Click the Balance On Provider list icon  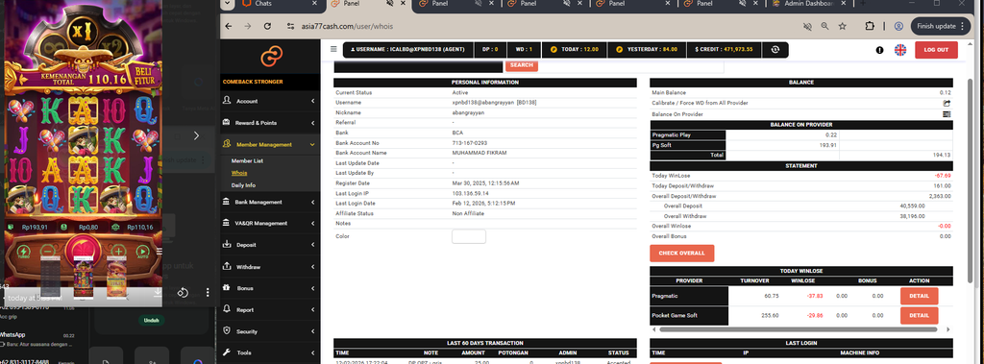click(x=947, y=114)
